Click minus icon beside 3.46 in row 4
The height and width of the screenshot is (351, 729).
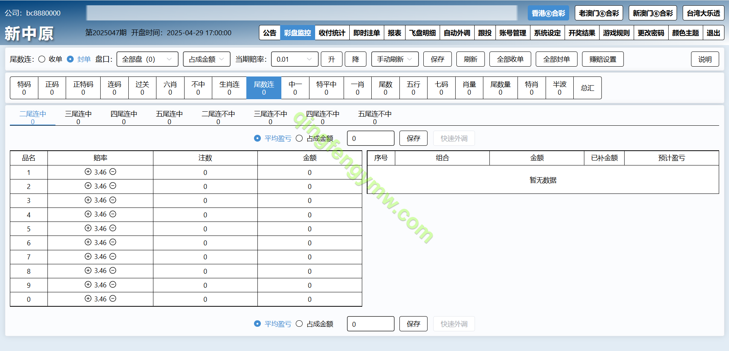click(x=113, y=214)
